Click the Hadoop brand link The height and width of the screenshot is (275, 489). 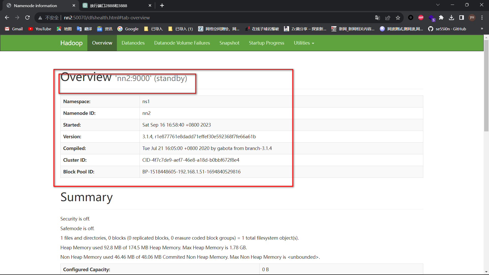coord(71,43)
